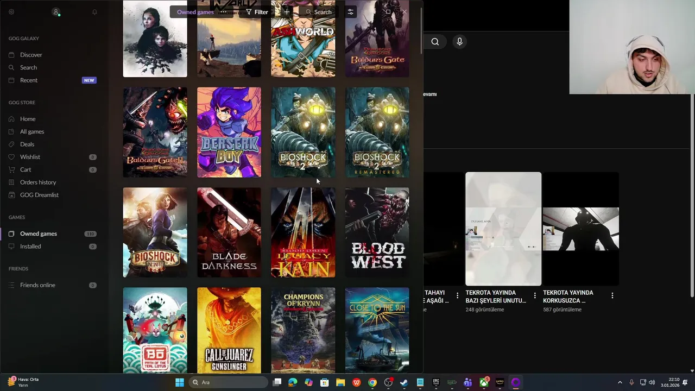Open Epic Games Launcher from taskbar
Screen dimensions: 695x391
coord(436,382)
